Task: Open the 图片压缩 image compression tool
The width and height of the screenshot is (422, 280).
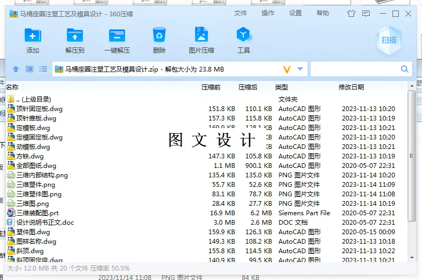Action: [202, 34]
